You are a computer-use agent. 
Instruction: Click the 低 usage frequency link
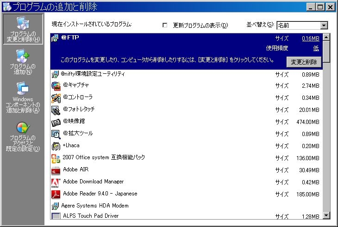click(316, 48)
